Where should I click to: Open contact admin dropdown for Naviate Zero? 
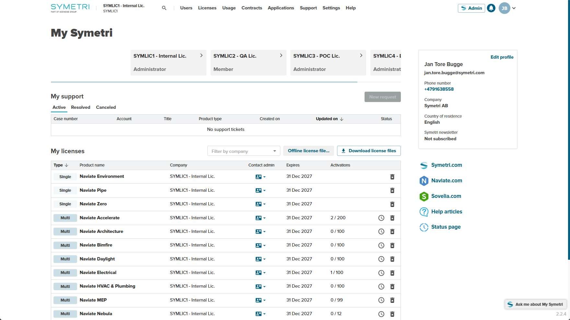261,204
